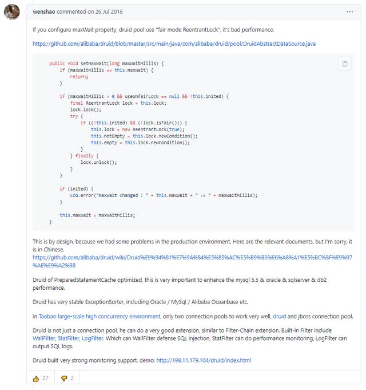Click wenshao's profile avatar

coord(12,12)
